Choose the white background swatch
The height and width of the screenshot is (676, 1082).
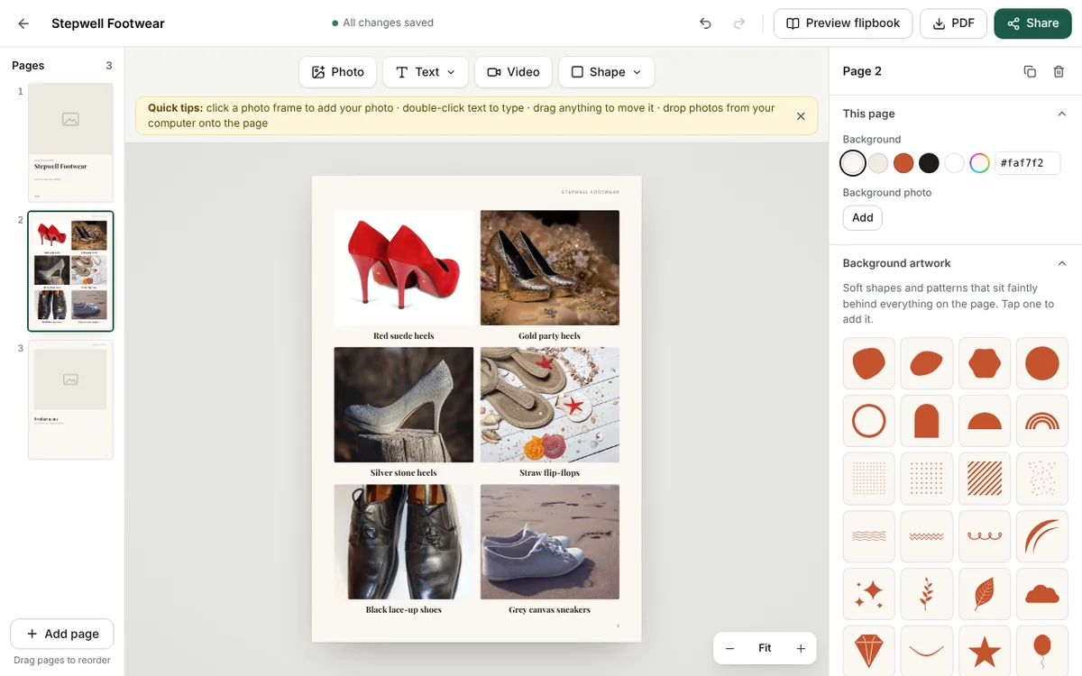pyautogui.click(x=954, y=163)
